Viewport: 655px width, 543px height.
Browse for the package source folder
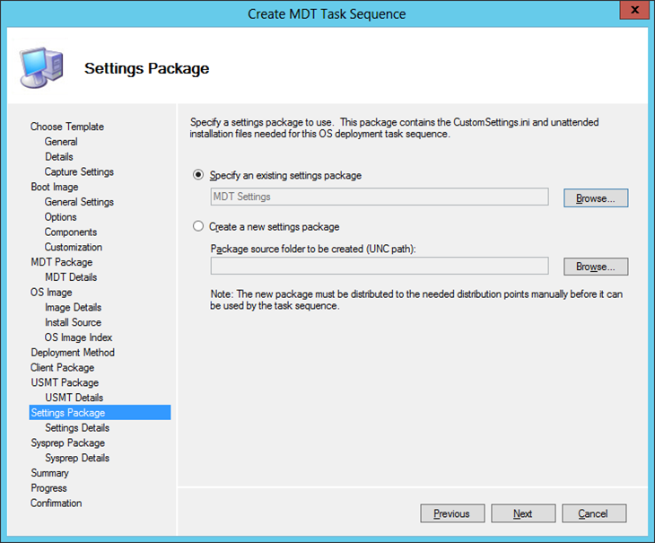pyautogui.click(x=595, y=267)
